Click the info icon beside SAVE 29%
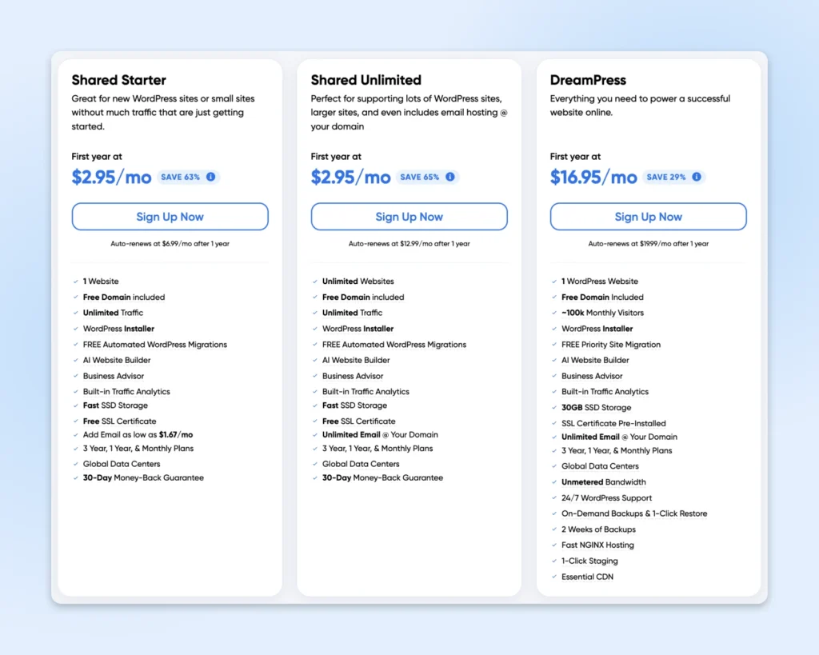The width and height of the screenshot is (819, 655). pyautogui.click(x=697, y=177)
